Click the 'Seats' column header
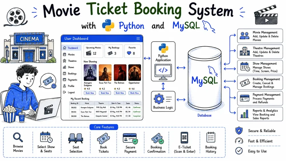286x161 pixels. pyautogui.click(x=128, y=103)
